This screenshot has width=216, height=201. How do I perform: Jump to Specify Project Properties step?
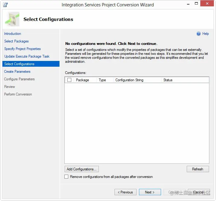point(22,49)
